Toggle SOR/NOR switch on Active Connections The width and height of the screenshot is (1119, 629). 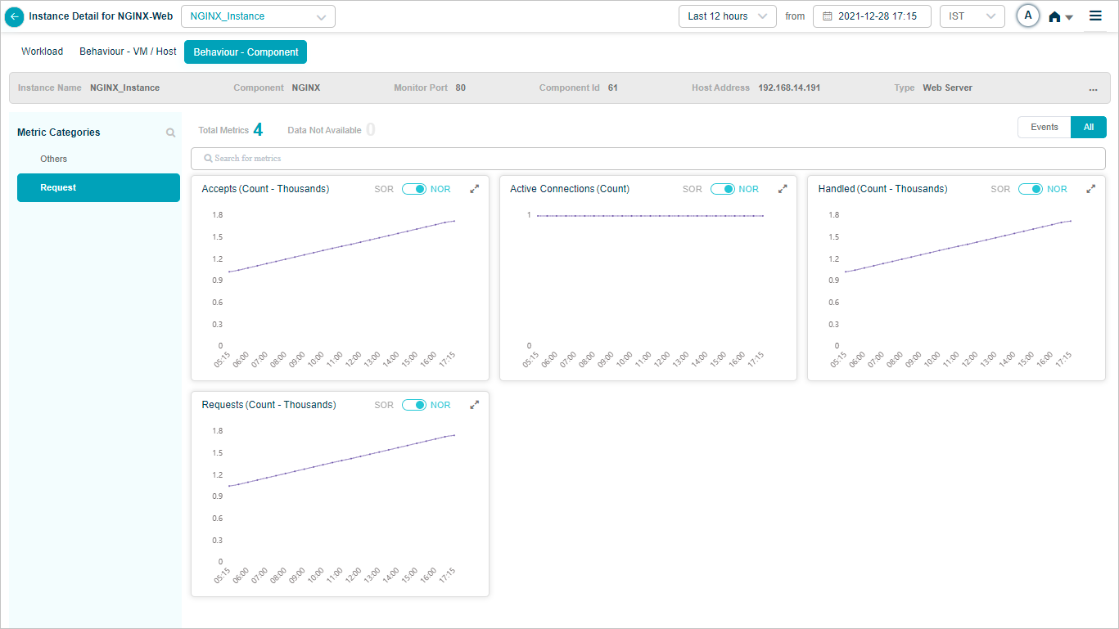tap(722, 189)
